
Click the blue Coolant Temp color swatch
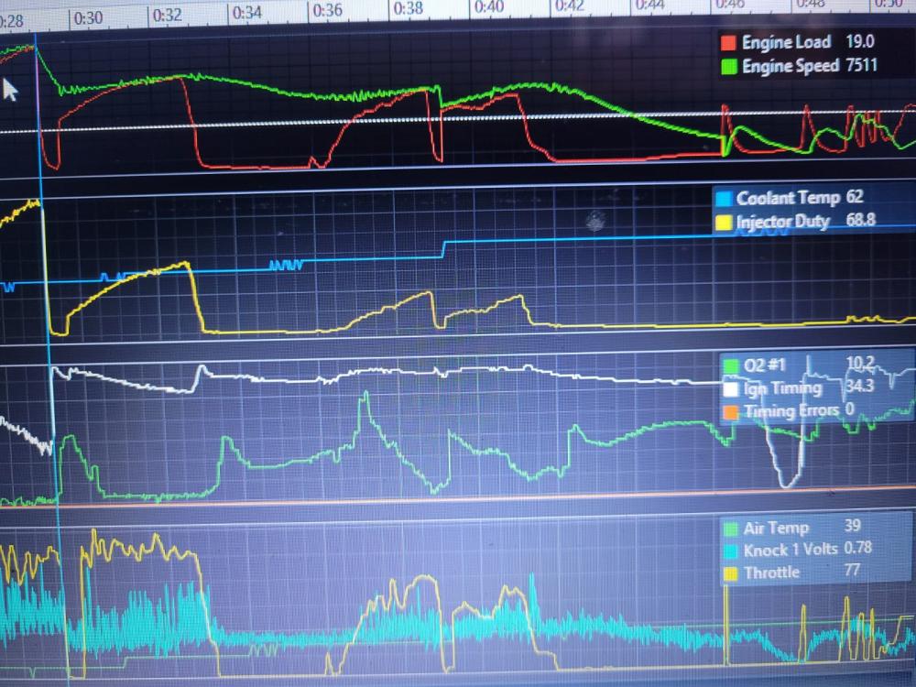(723, 198)
